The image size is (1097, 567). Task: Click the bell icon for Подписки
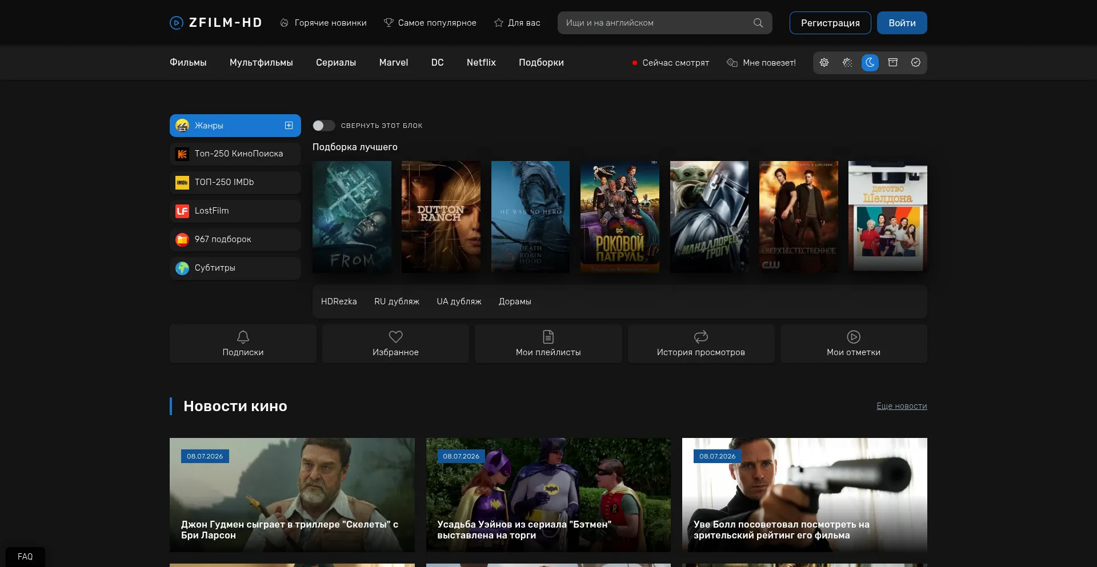tap(243, 337)
